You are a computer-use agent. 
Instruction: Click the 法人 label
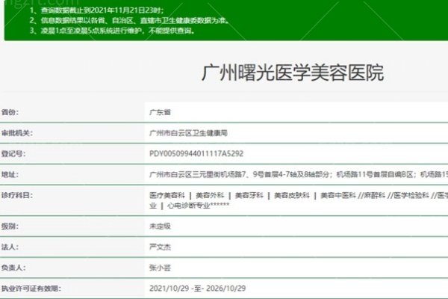coord(10,247)
